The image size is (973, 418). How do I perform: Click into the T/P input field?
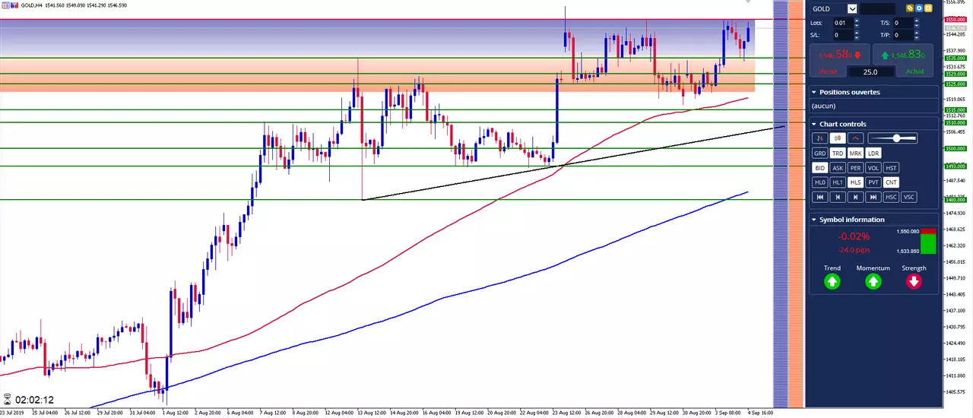904,35
